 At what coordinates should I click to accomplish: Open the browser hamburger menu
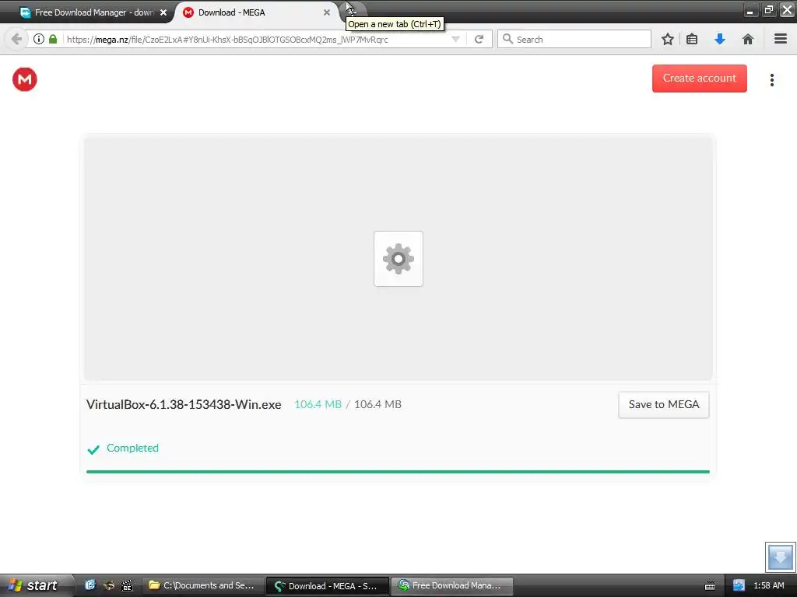click(x=781, y=39)
